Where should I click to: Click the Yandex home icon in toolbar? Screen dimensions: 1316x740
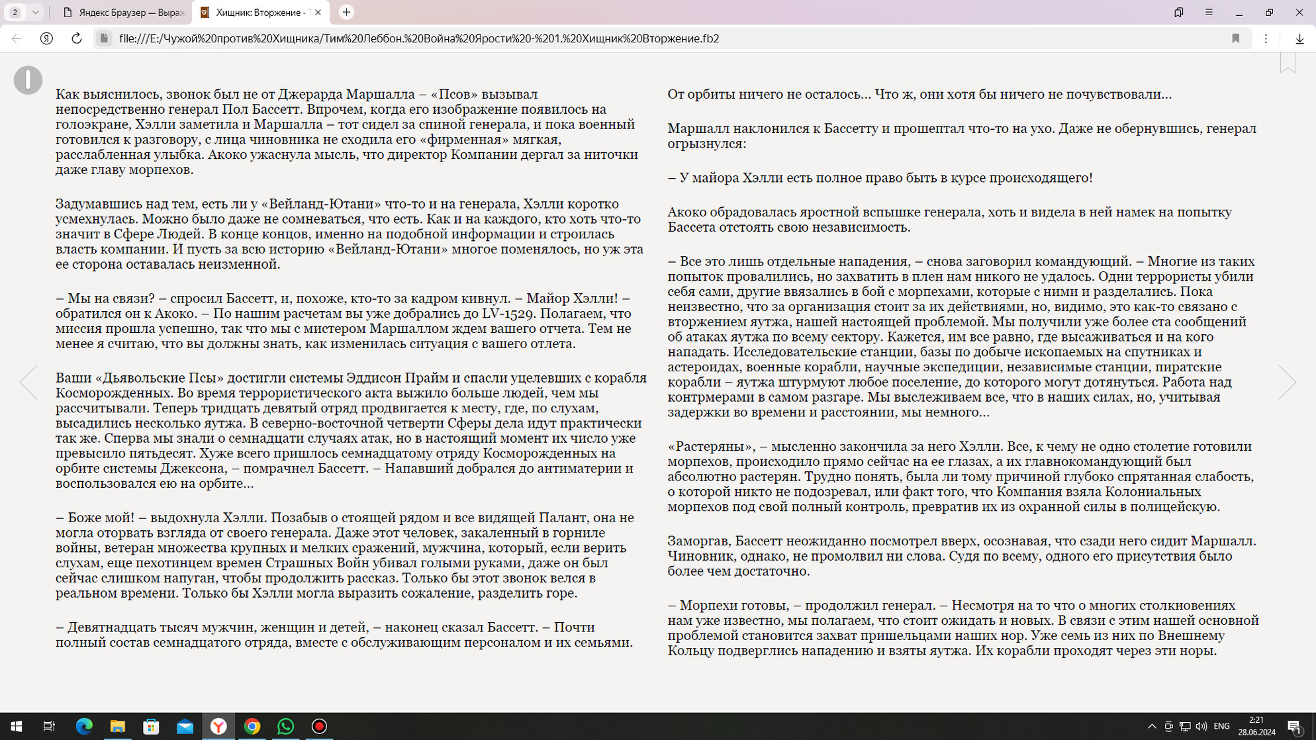tap(46, 38)
